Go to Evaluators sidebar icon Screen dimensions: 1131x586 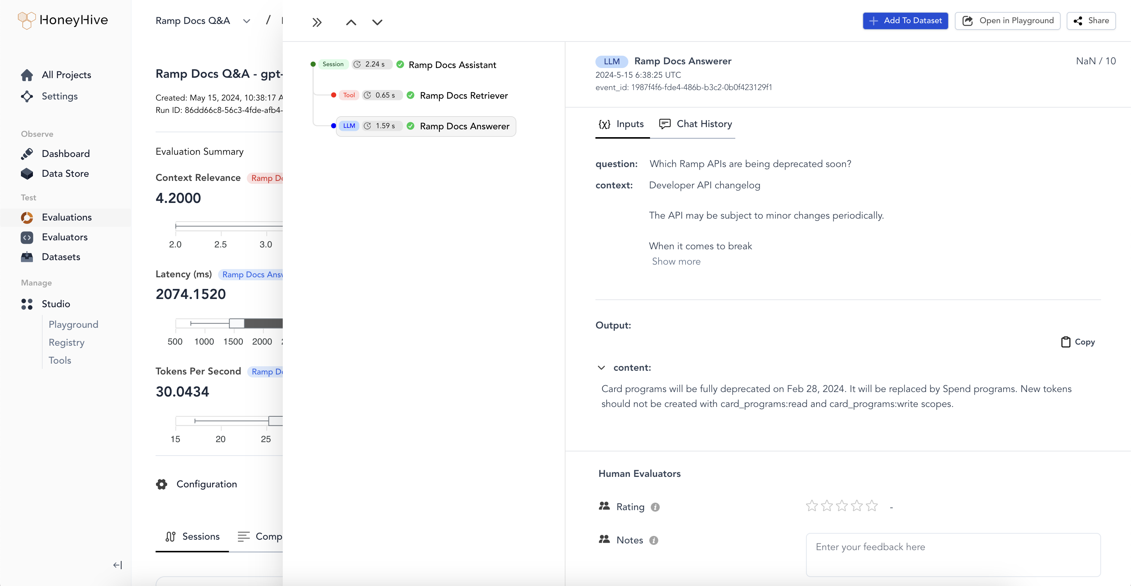pos(27,237)
